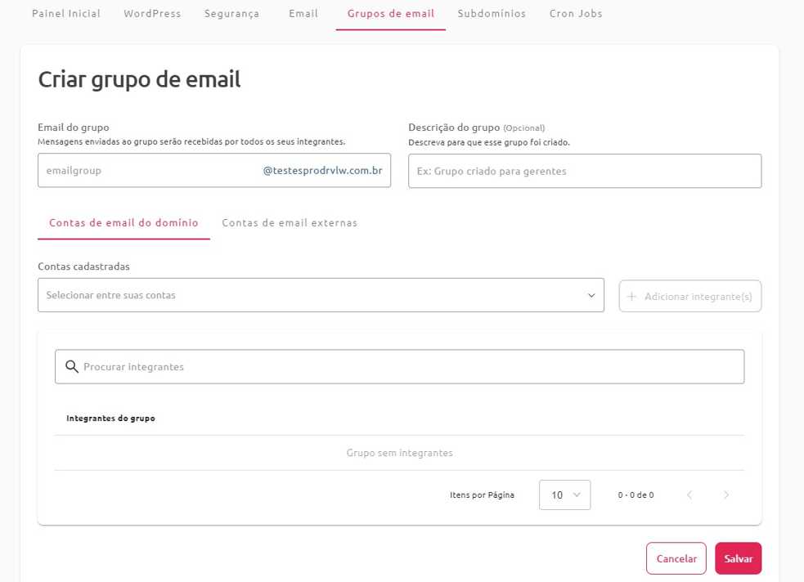Go to previous page arrow
The image size is (804, 582).
pyautogui.click(x=689, y=495)
